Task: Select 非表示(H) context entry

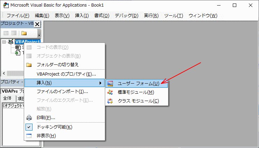Action: 64,136
